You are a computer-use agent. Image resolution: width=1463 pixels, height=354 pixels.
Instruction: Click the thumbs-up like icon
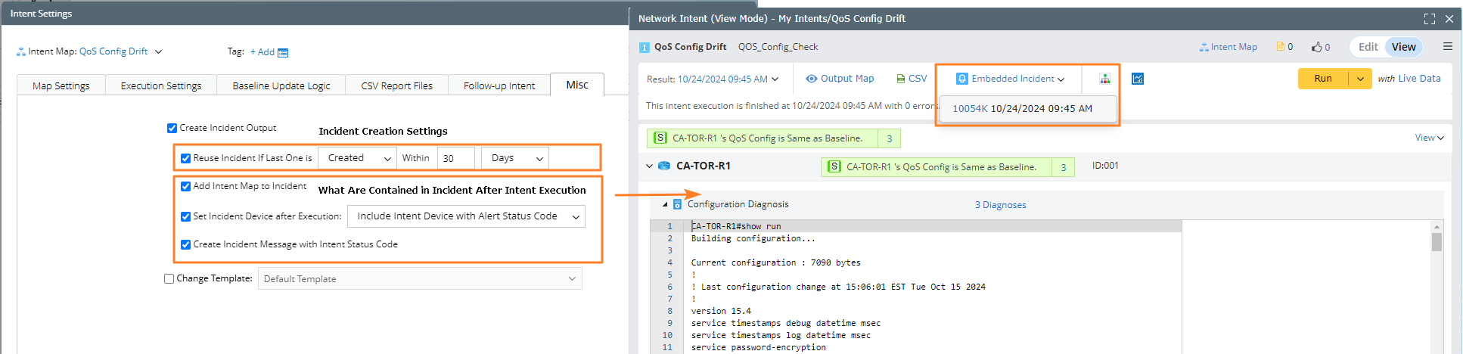pyautogui.click(x=1317, y=47)
